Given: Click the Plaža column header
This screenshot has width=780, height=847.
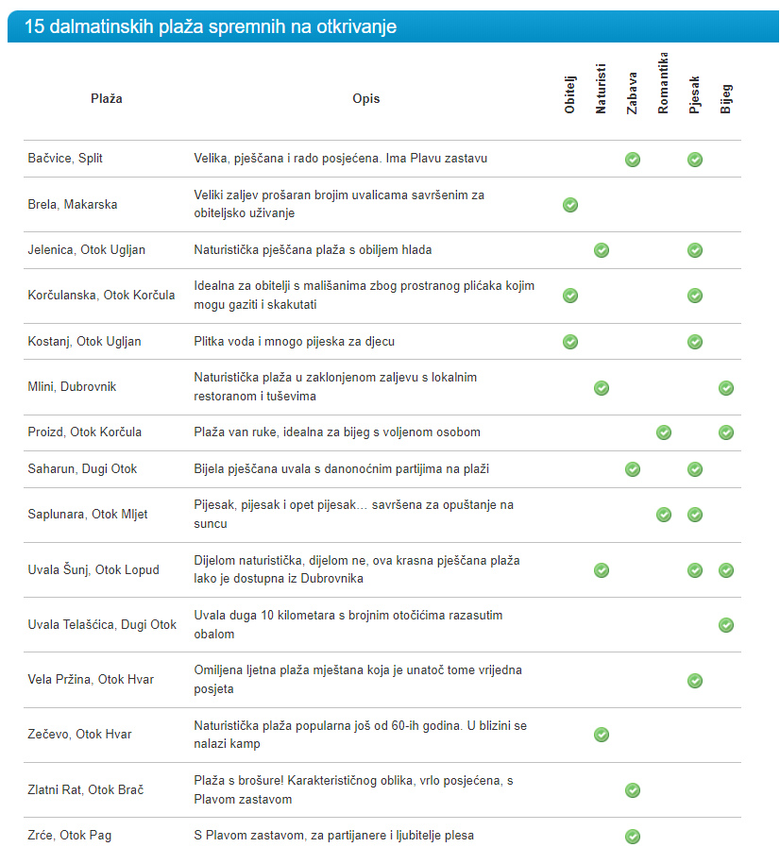Looking at the screenshot, I should (107, 99).
